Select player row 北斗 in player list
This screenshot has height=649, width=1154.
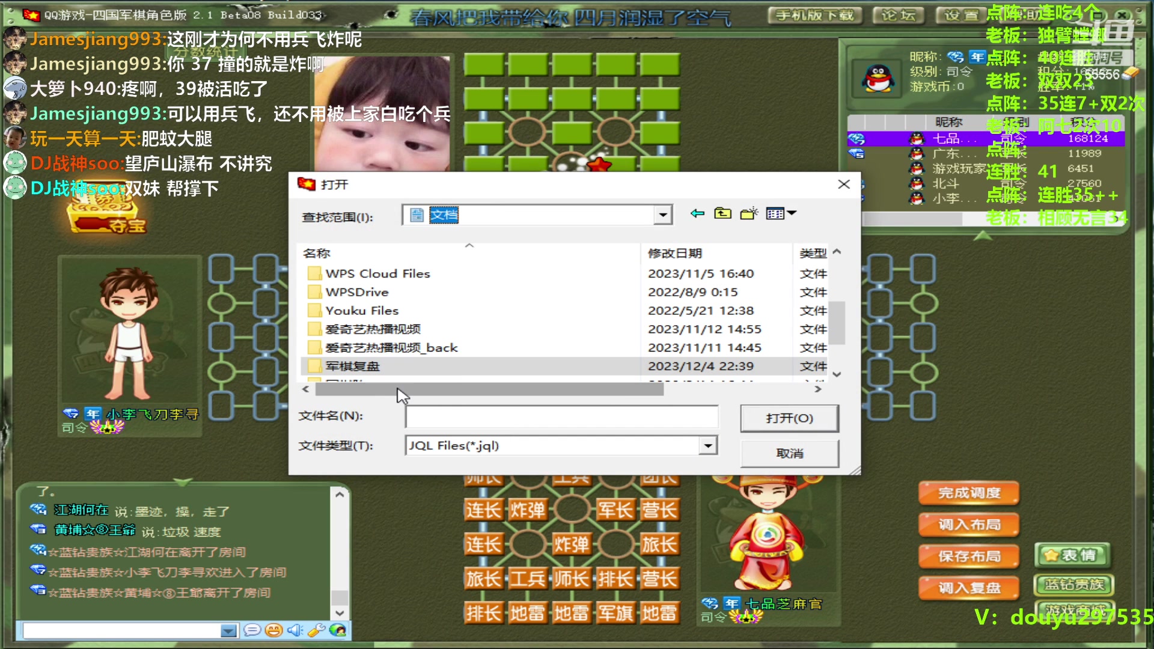(986, 183)
